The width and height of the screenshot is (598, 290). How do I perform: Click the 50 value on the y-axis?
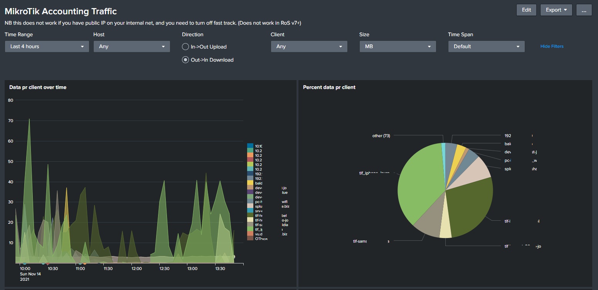(10, 161)
